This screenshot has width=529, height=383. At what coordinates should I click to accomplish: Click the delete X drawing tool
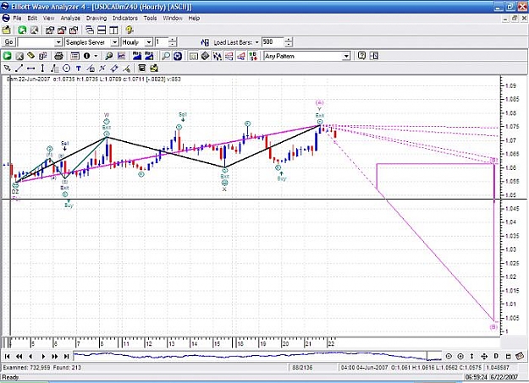[102, 68]
